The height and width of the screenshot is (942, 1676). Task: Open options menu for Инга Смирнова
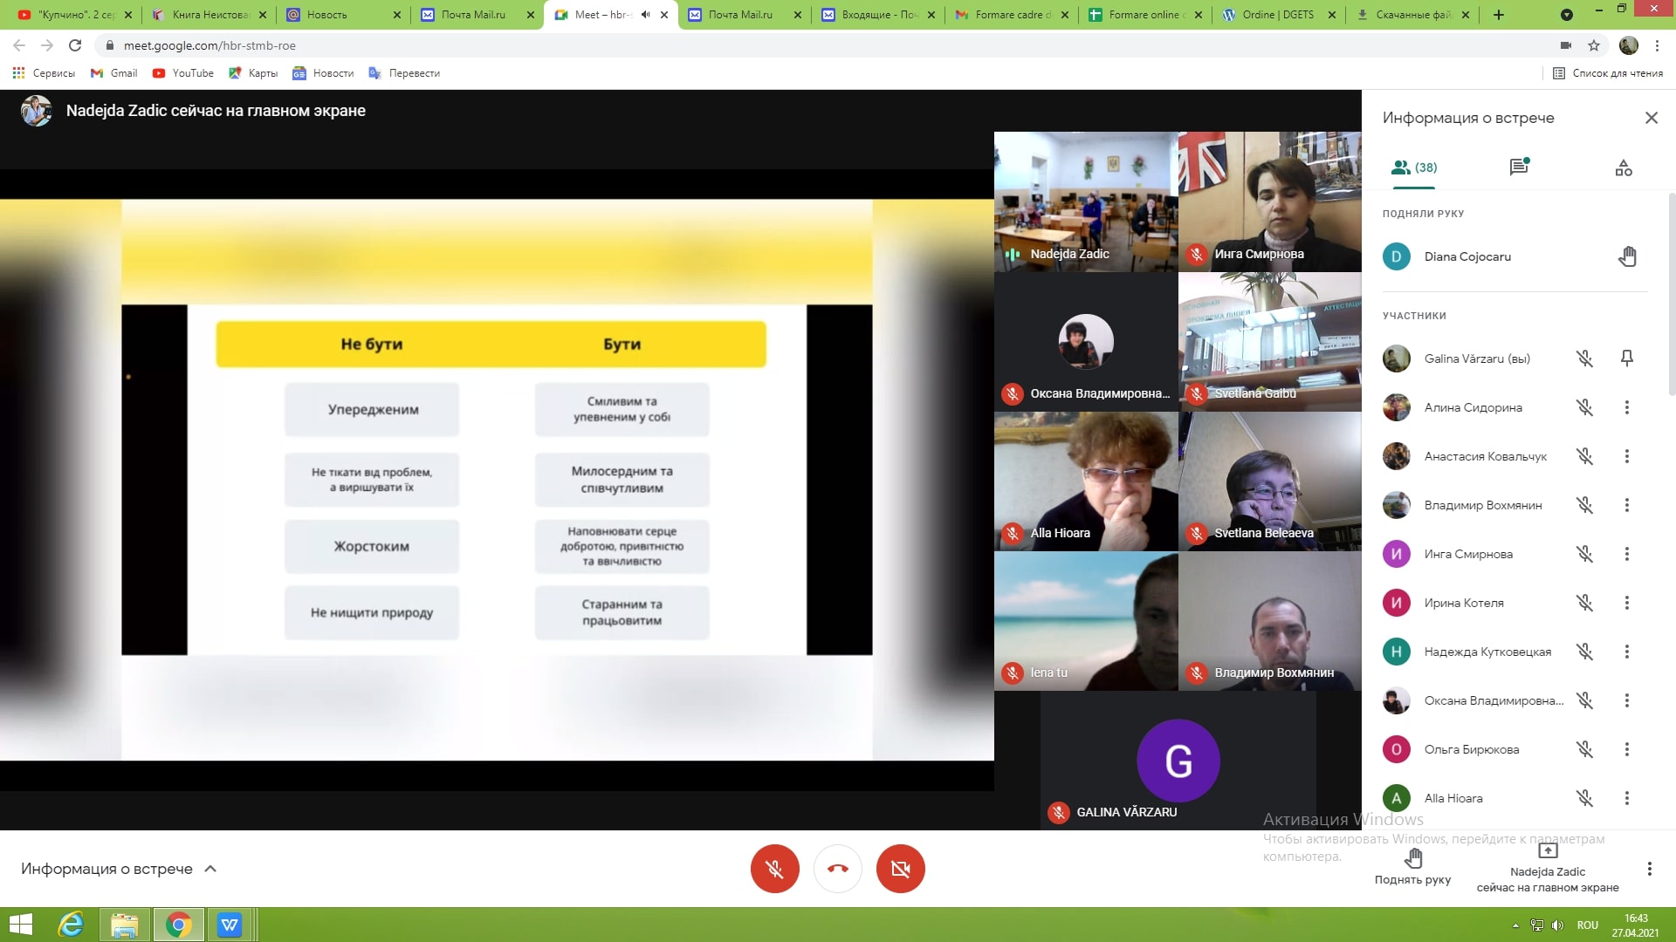coord(1626,554)
